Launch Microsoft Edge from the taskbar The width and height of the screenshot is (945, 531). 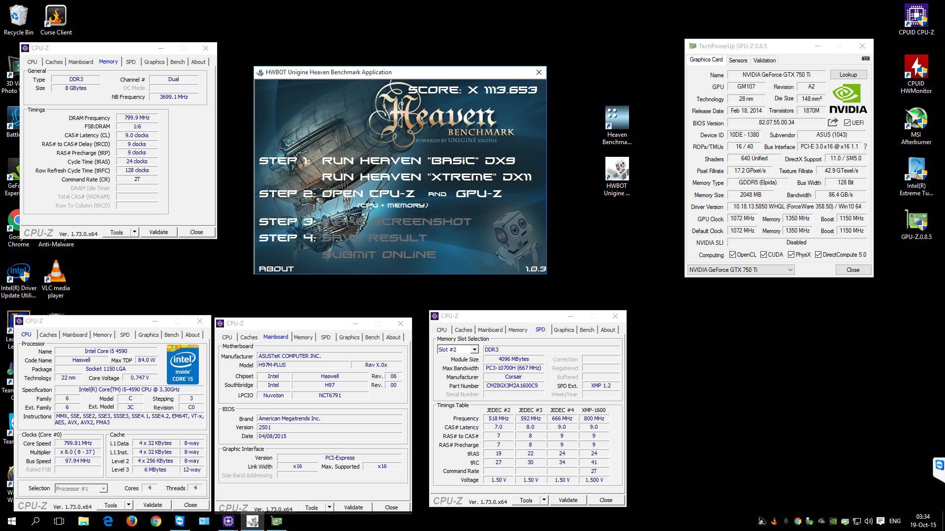(x=107, y=521)
